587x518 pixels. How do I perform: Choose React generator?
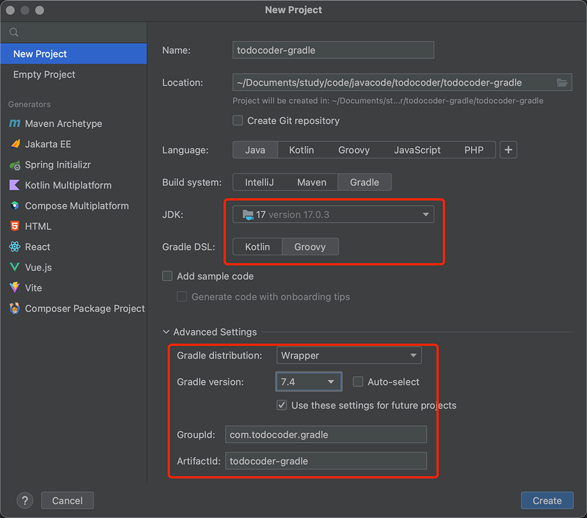[73, 247]
